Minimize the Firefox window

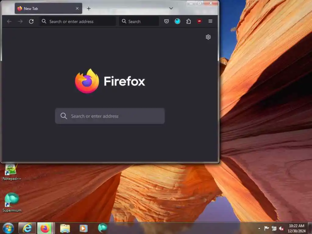point(191,3)
